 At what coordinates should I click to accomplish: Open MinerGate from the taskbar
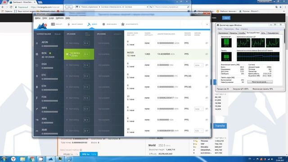(x=51, y=159)
